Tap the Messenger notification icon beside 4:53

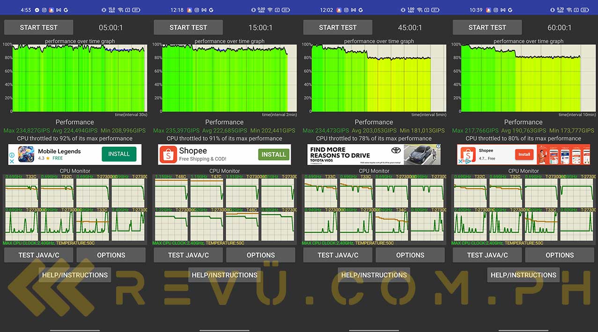click(x=37, y=10)
